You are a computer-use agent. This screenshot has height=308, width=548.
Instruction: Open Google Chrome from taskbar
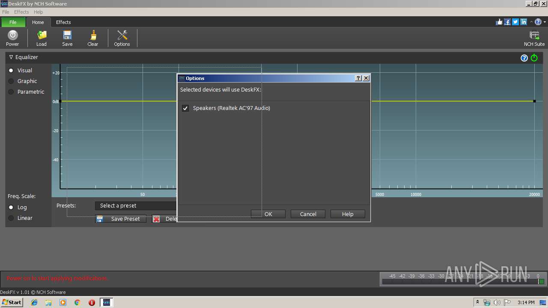(77, 302)
